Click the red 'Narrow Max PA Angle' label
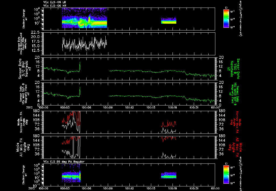Screen dimensions: 276x191 click(236, 122)
